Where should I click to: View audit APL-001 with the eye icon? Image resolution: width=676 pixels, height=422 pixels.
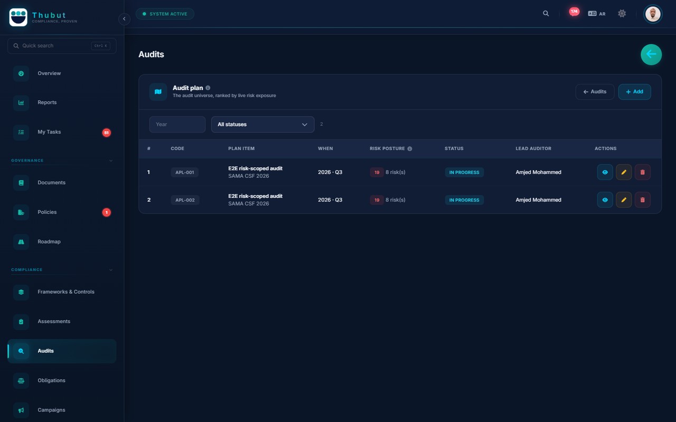pos(605,172)
